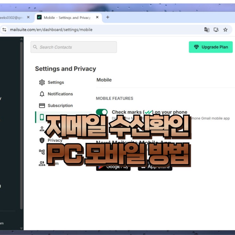Click the install app icon in address bar
Screen dimensions: 235x235
pos(216,30)
